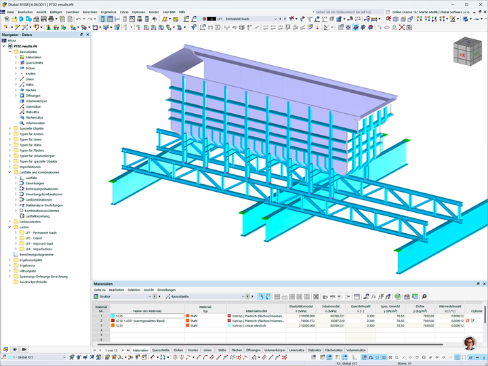Toggle the table panel button in top toolbar
This screenshot has height=366, width=488.
[x=110, y=19]
